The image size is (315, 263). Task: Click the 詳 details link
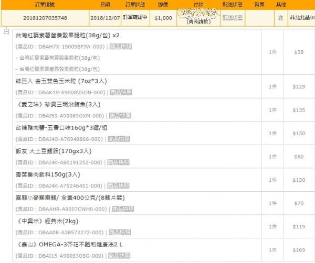click(281, 18)
